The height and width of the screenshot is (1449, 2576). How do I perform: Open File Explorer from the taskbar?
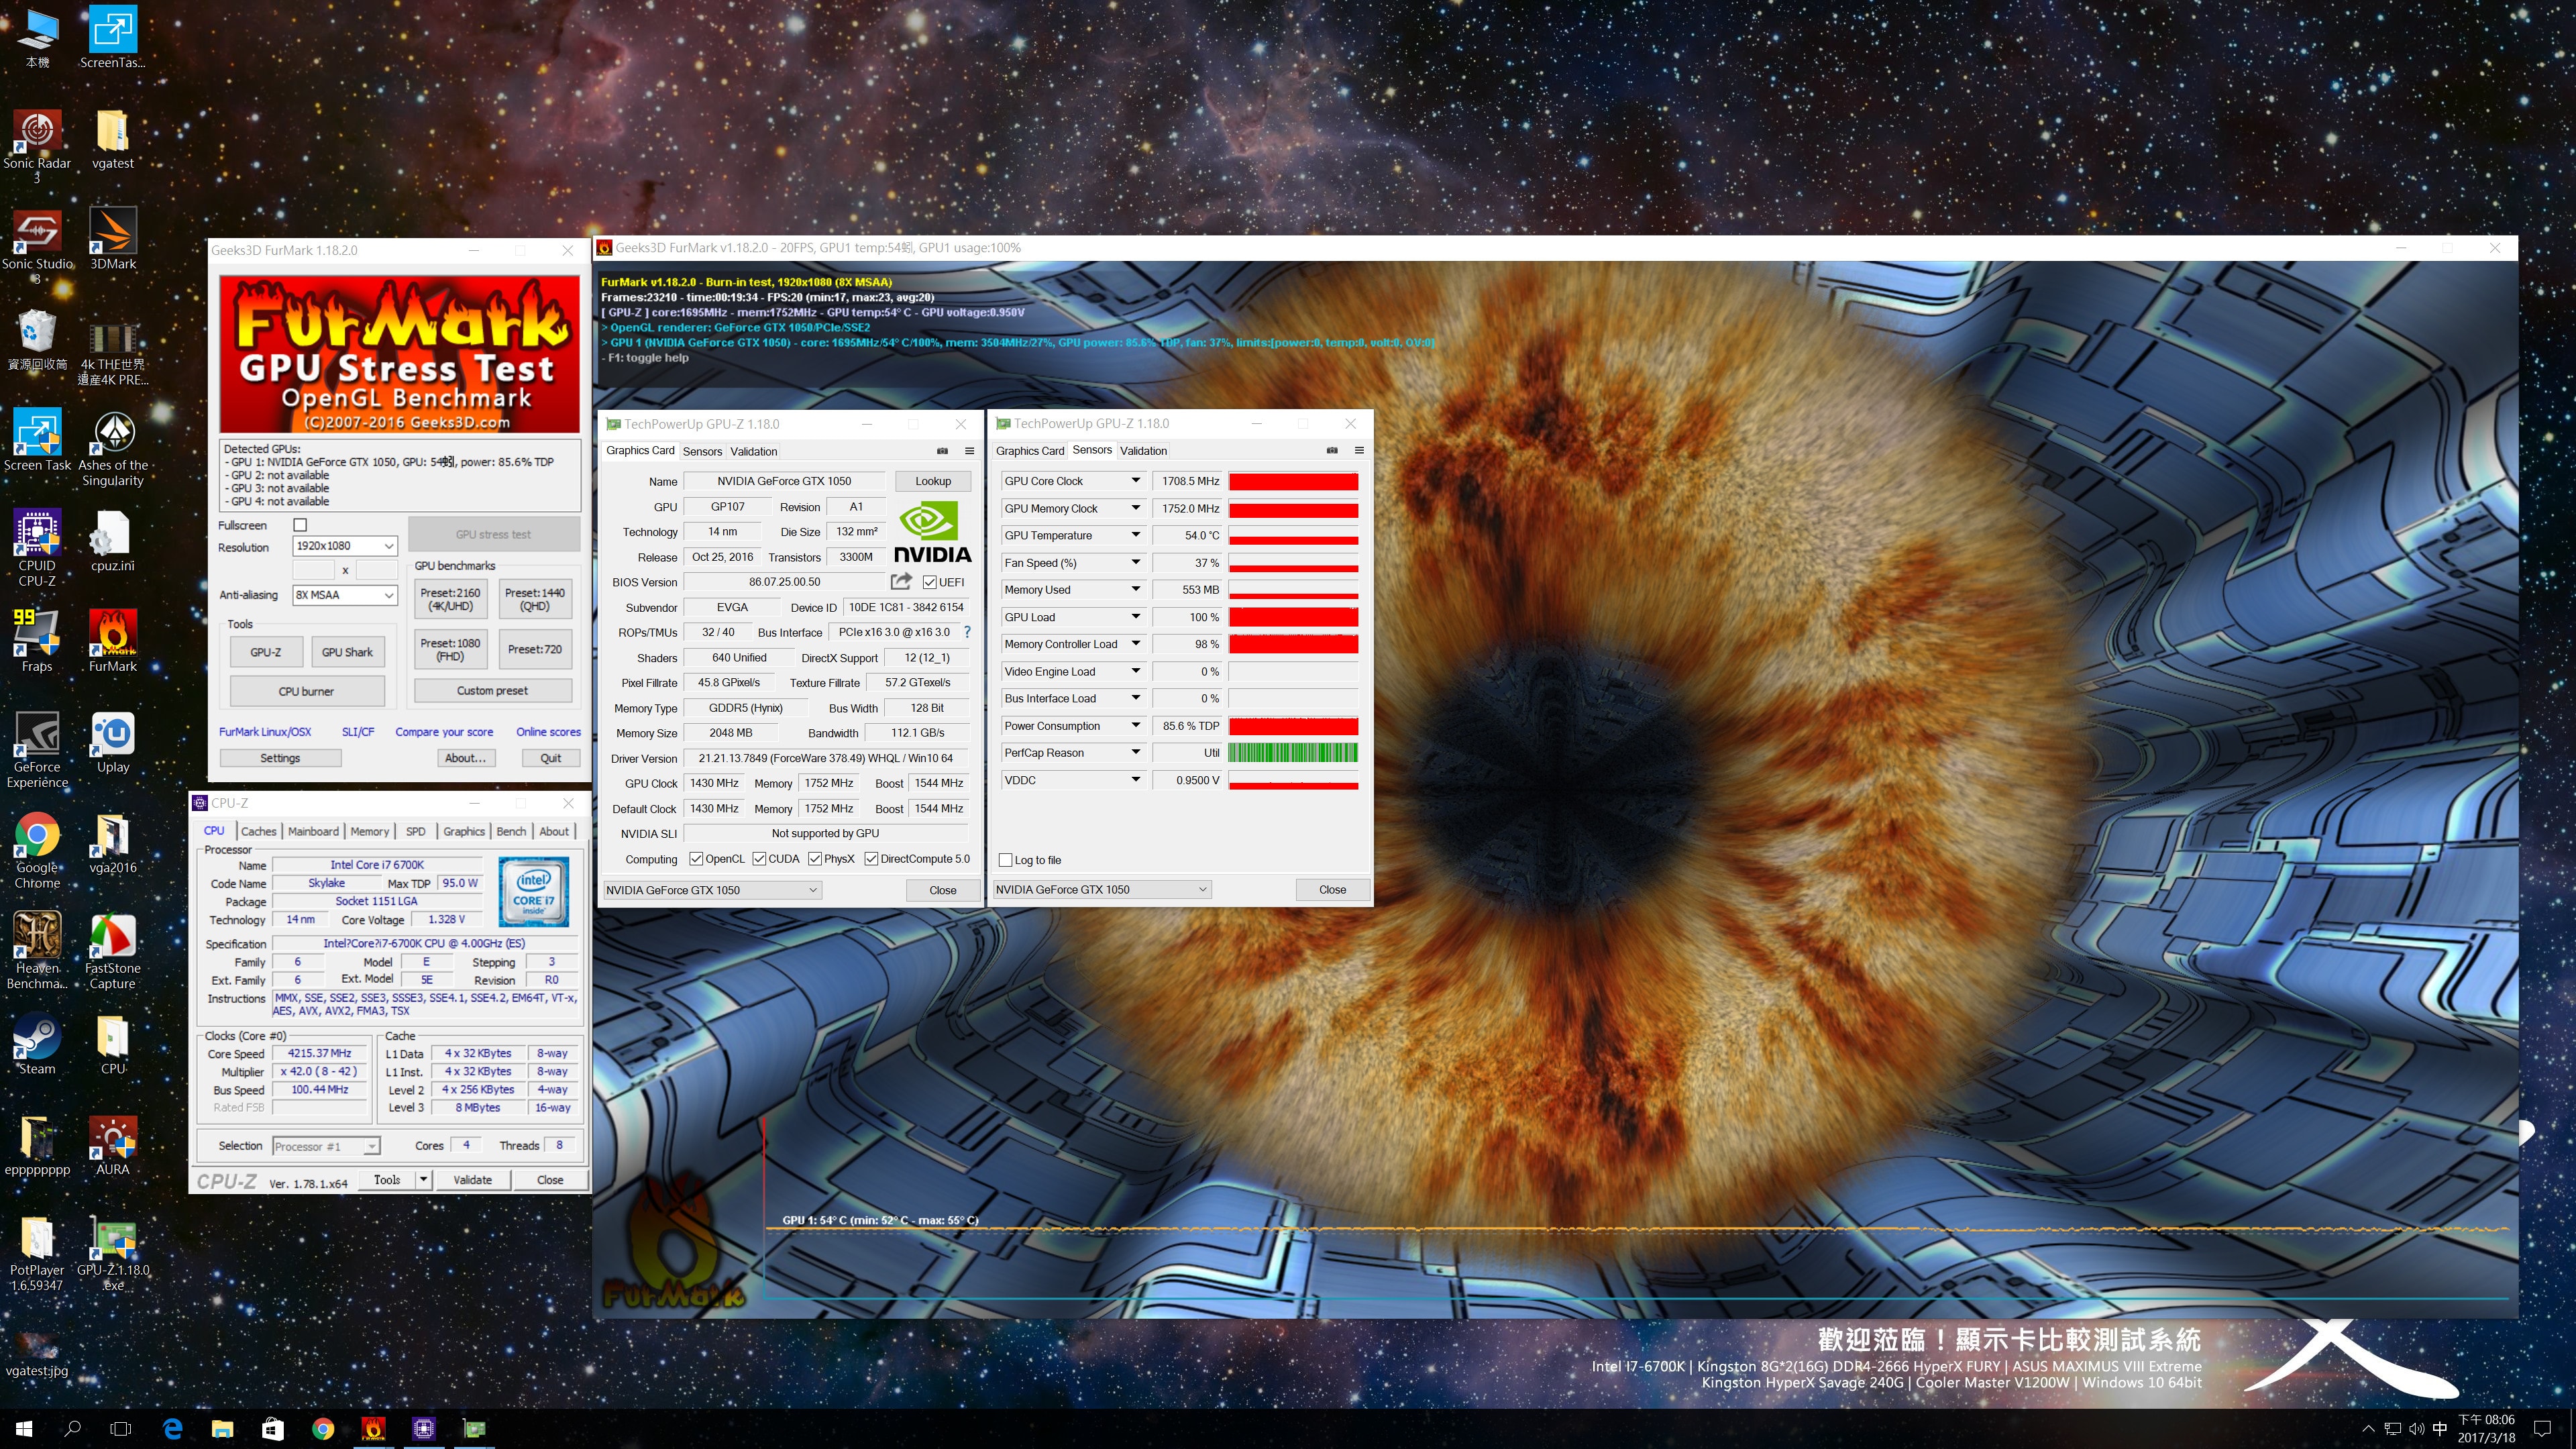(222, 1429)
